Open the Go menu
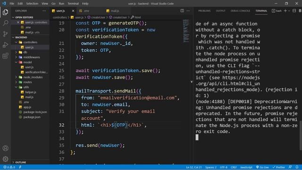302x170 pixels. (53, 3)
